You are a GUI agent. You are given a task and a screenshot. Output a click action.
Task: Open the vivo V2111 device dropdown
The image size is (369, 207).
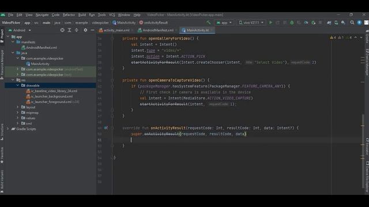(x=251, y=22)
